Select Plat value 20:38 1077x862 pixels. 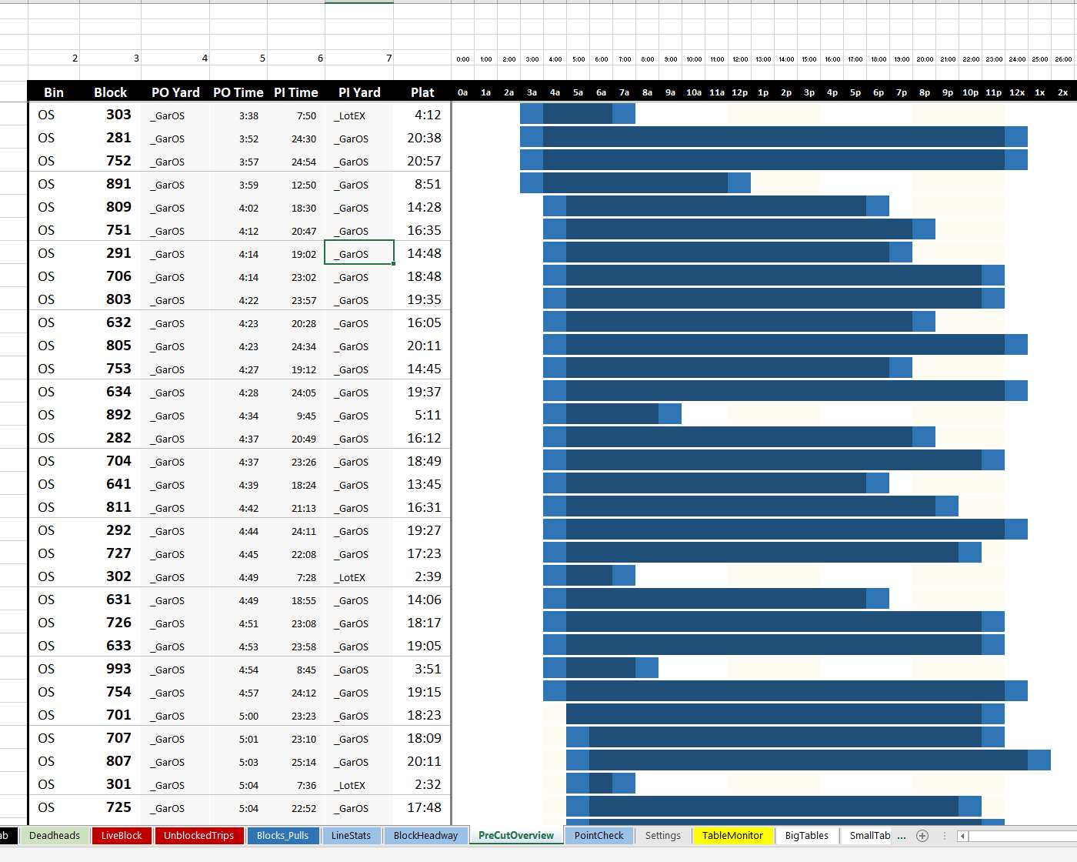(422, 138)
